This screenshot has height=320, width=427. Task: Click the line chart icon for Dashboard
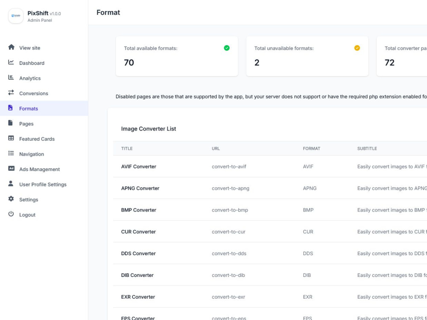11,62
